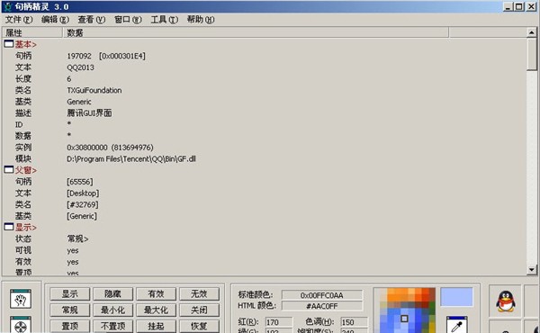Click the ID property label

click(19, 125)
